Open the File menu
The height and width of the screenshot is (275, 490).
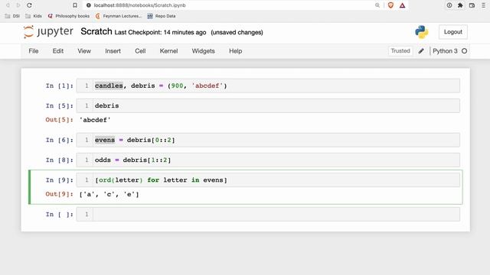[34, 51]
